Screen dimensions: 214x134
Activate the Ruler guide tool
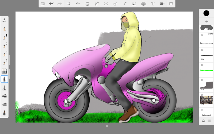[97, 4]
